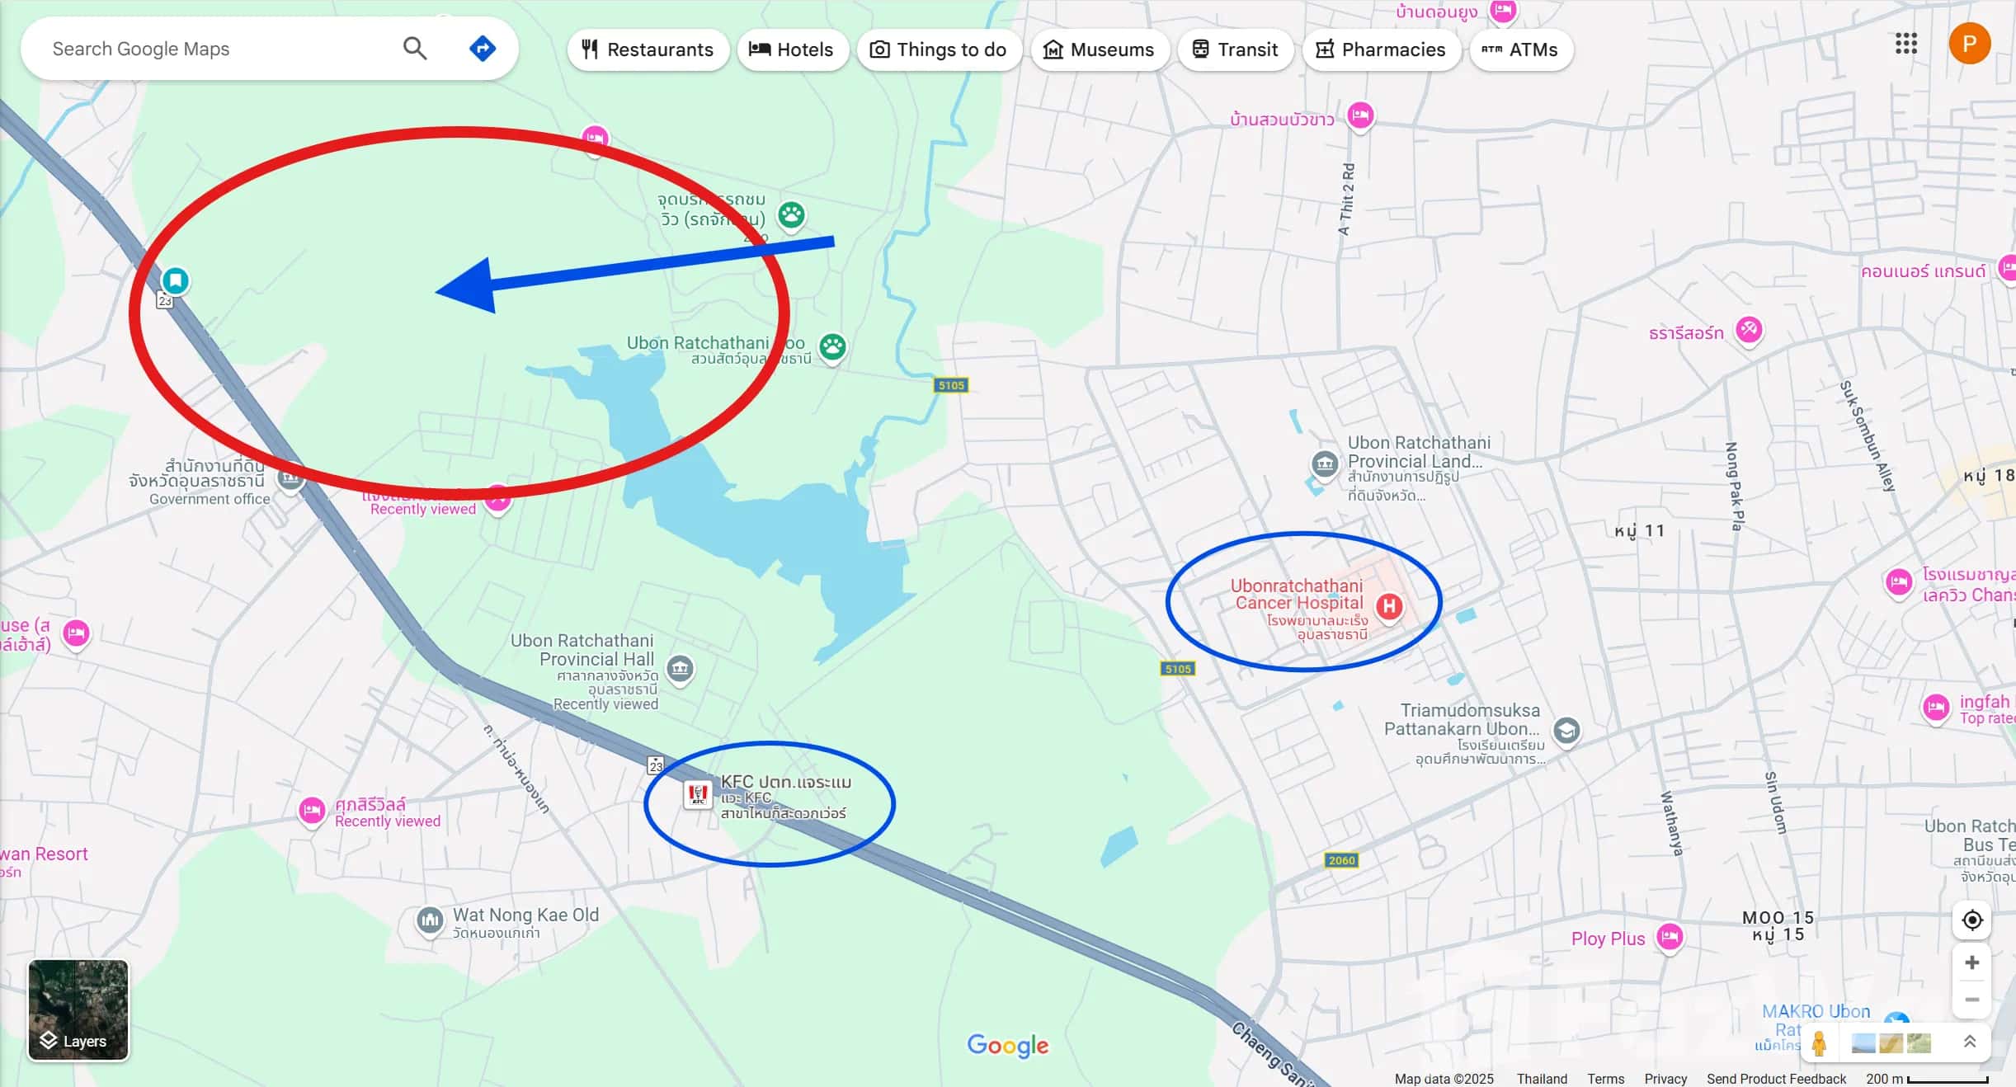Expand the imagery panel chevron

(1969, 1042)
